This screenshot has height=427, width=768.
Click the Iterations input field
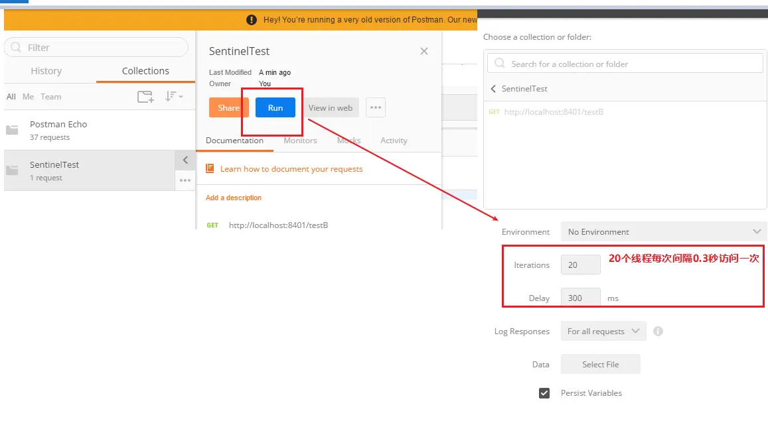tap(580, 265)
